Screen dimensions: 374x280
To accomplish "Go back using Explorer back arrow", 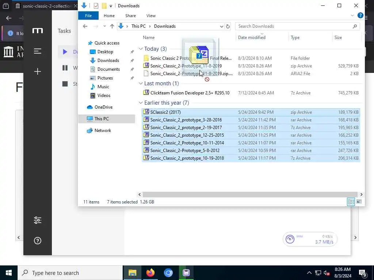I will click(85, 26).
